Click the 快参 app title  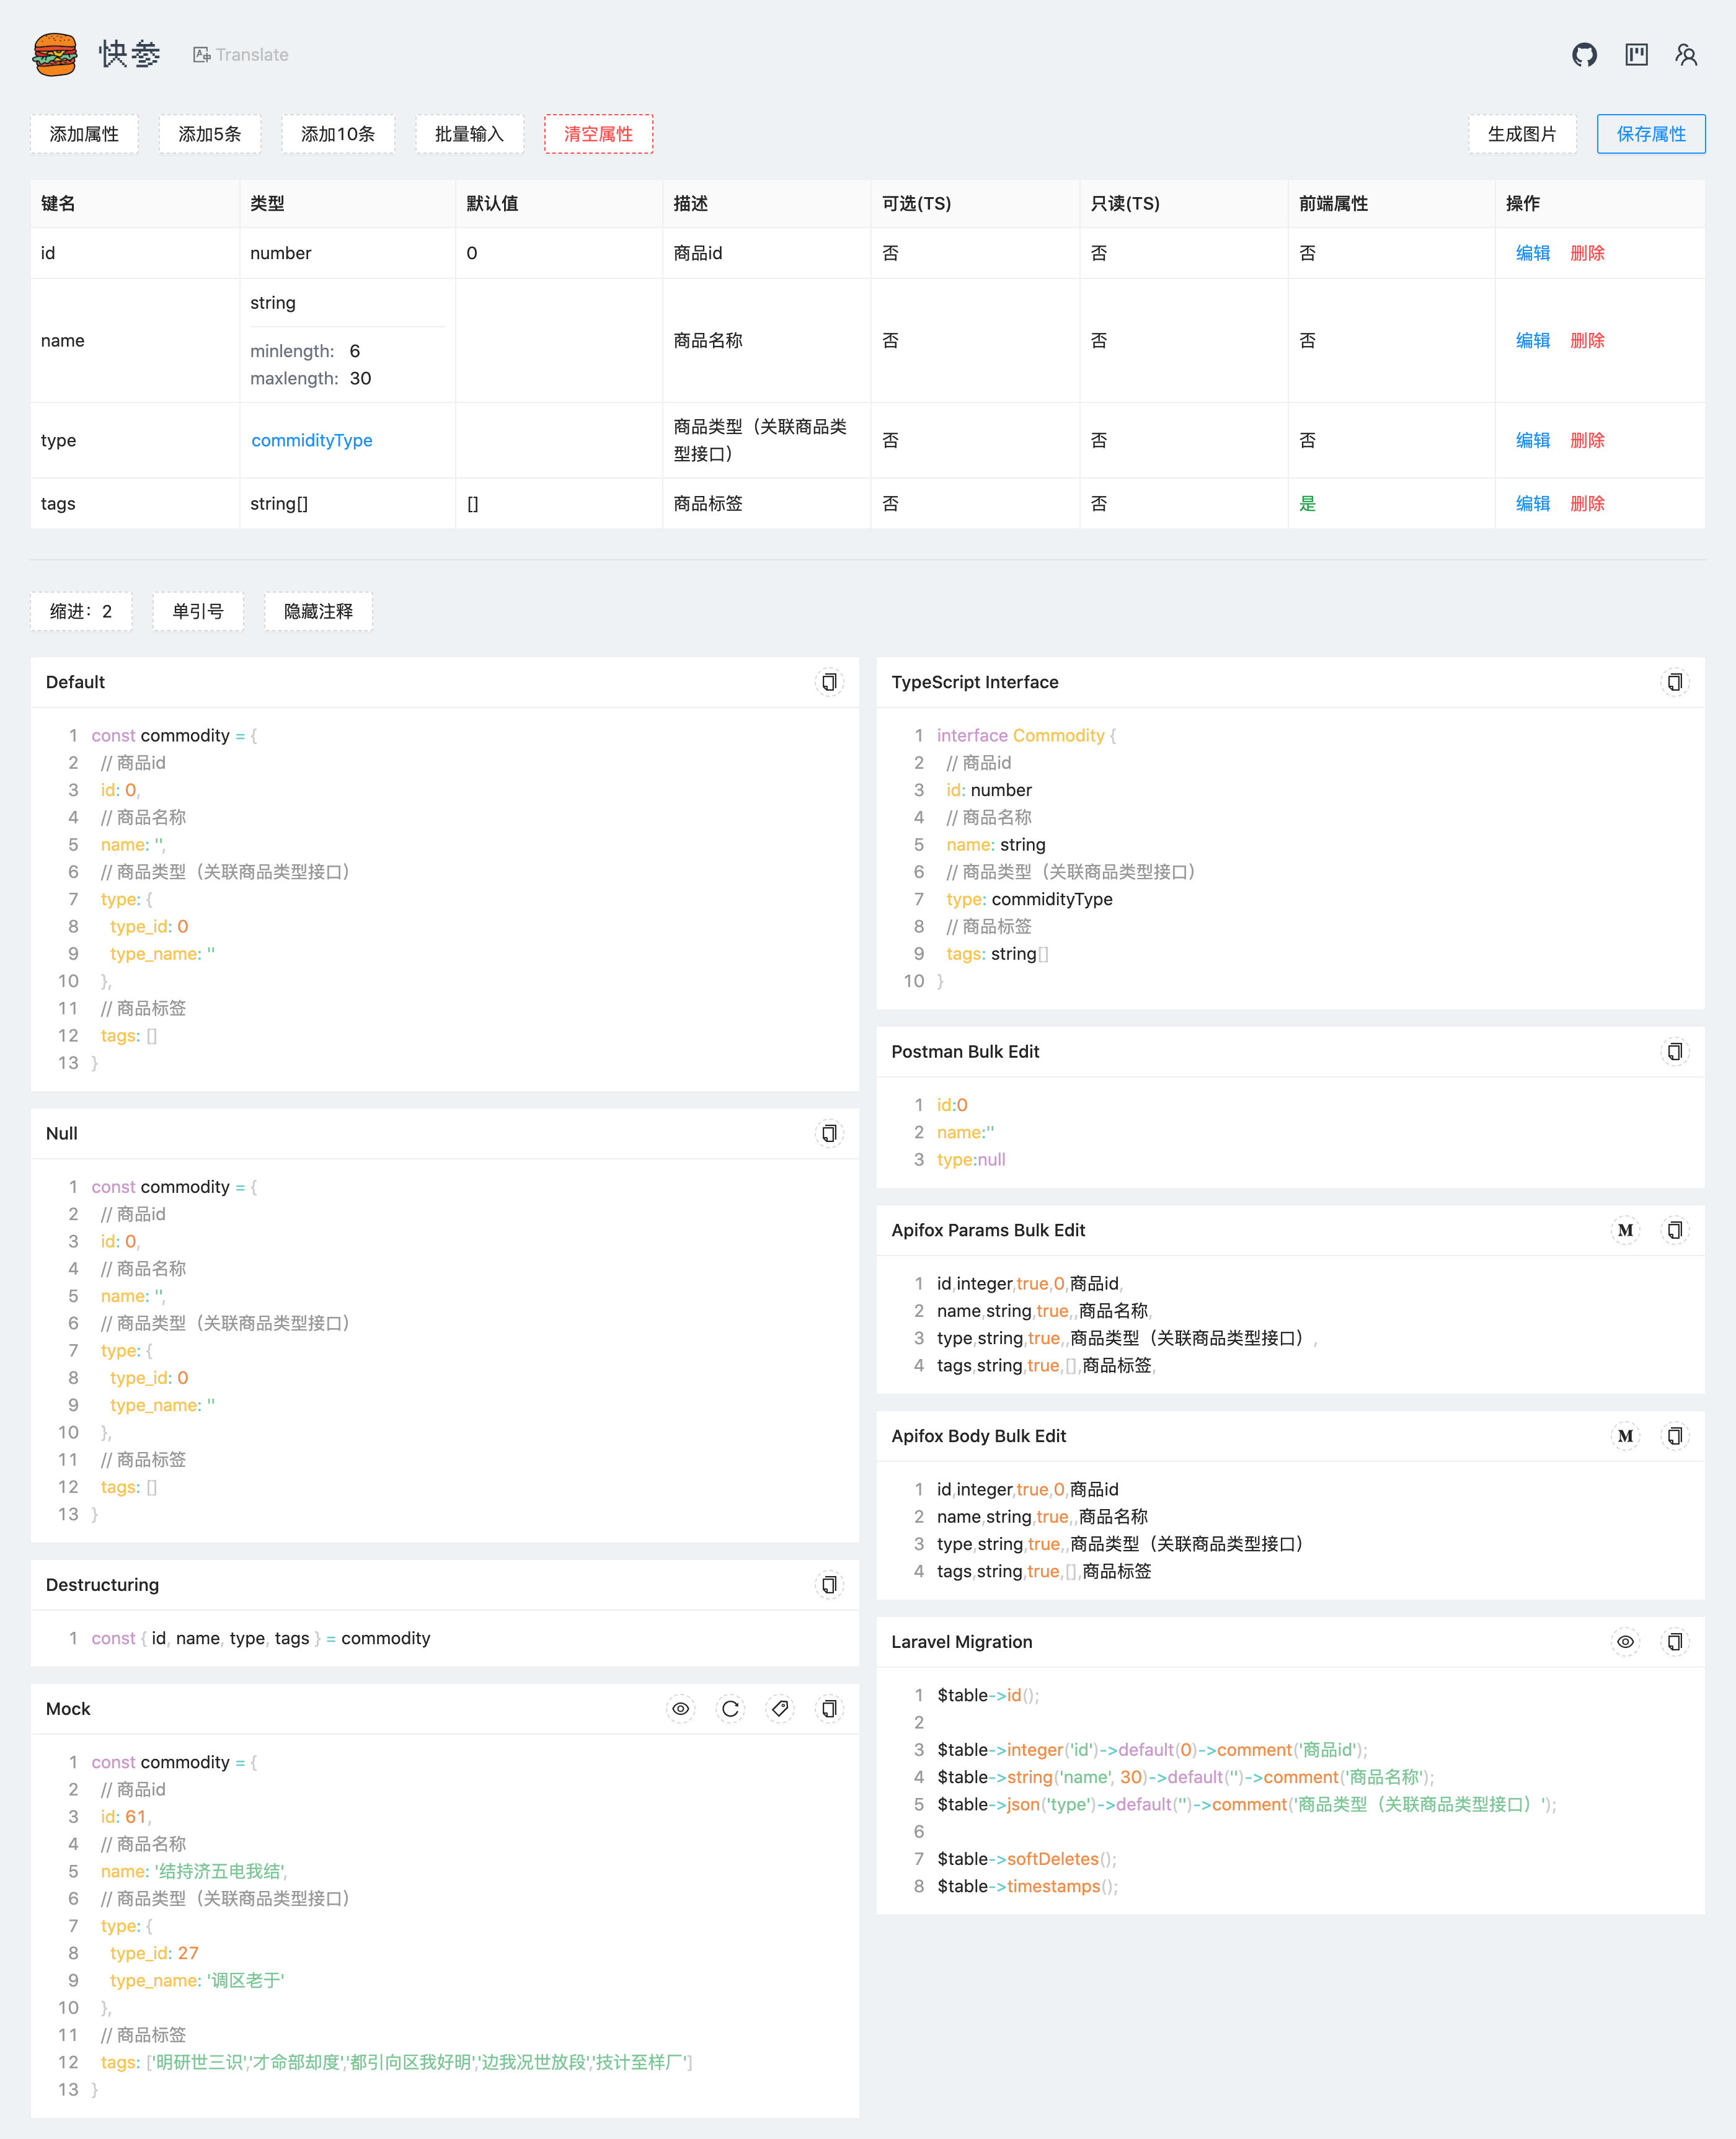point(129,54)
